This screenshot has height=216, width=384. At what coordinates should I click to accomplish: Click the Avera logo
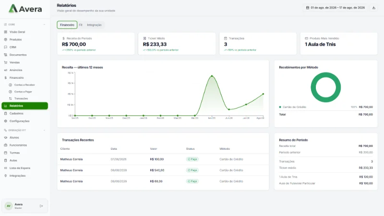pos(25,9)
